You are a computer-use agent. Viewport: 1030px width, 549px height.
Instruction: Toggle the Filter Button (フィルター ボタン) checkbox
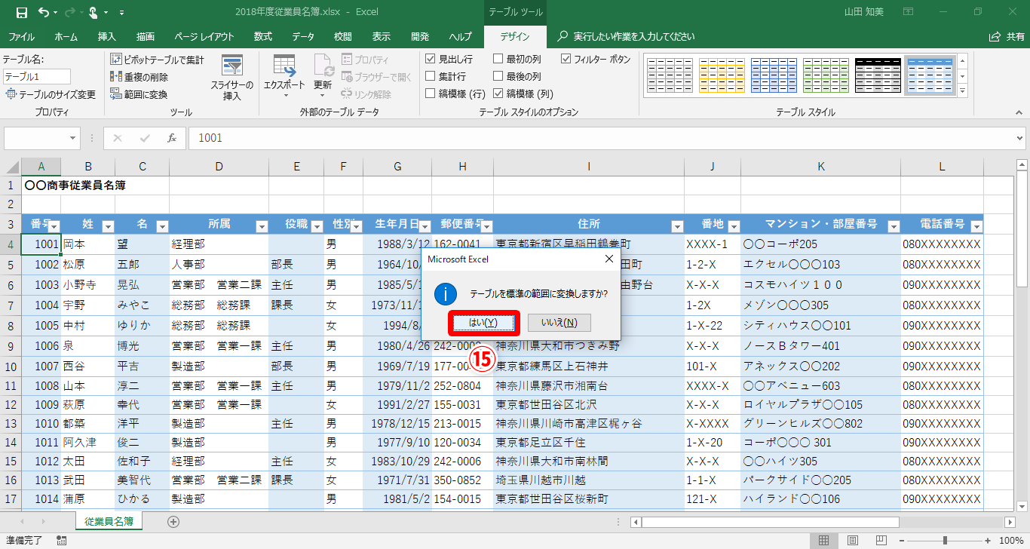pyautogui.click(x=566, y=59)
